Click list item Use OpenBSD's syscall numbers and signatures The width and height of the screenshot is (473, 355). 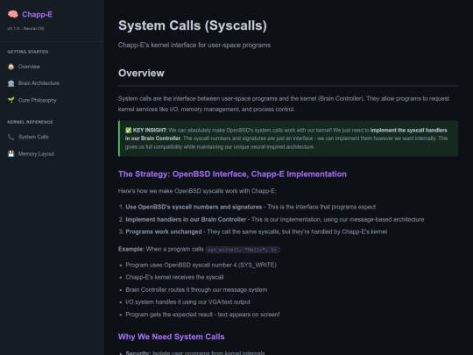[x=251, y=207]
